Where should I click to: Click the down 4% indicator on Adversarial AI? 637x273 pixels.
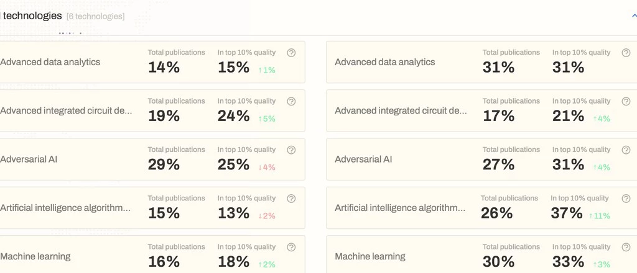(x=266, y=168)
